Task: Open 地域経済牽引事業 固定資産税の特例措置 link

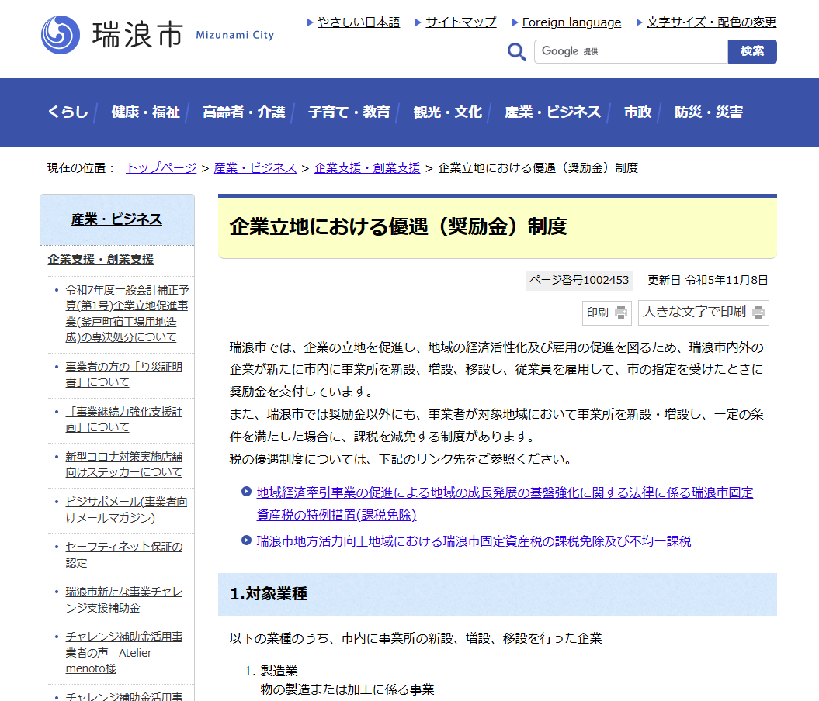Action: coord(505,503)
